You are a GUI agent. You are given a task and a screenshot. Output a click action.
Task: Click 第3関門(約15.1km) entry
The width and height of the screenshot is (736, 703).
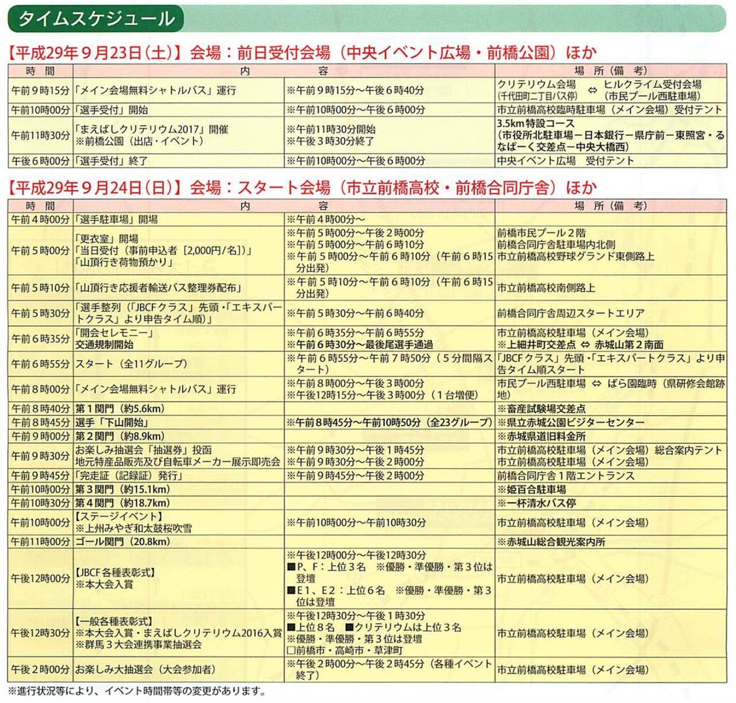122,489
